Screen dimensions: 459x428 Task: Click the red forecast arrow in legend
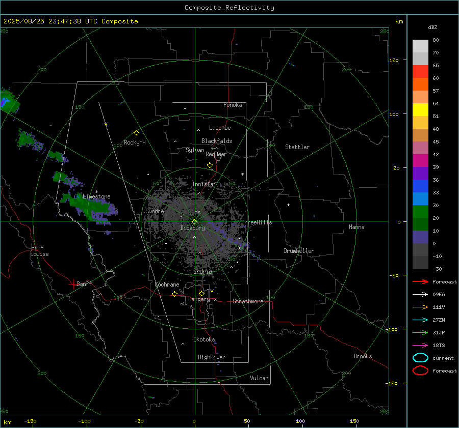click(x=420, y=281)
